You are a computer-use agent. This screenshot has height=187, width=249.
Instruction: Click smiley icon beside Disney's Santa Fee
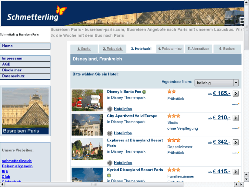tap(144, 92)
